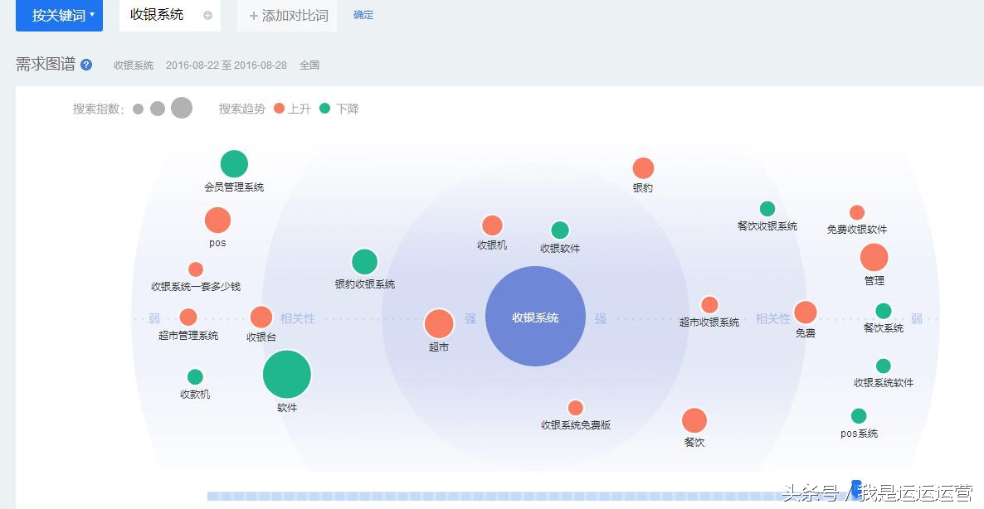Viewport: 984px width, 509px height.
Task: Click the 添加对比词 button
Action: pyautogui.click(x=286, y=15)
